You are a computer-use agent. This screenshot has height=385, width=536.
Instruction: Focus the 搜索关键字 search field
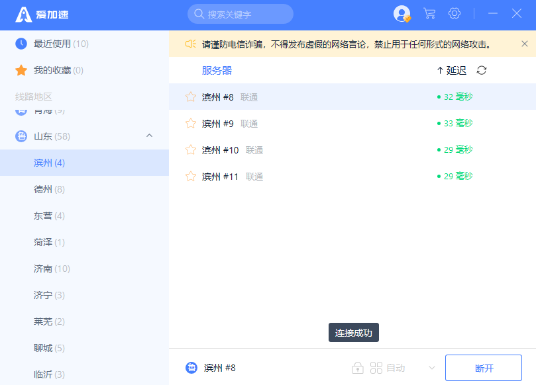tap(241, 14)
